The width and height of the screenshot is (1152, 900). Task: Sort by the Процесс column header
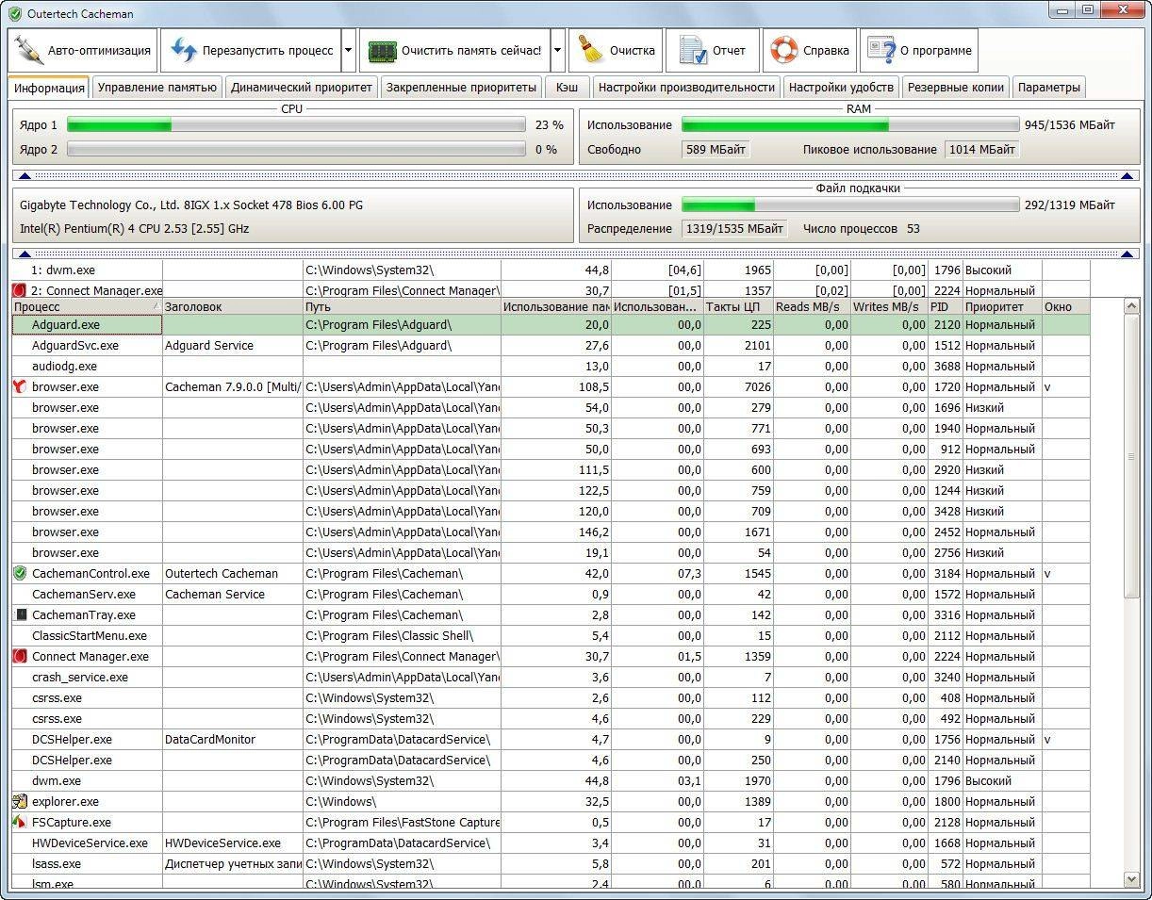tap(87, 306)
